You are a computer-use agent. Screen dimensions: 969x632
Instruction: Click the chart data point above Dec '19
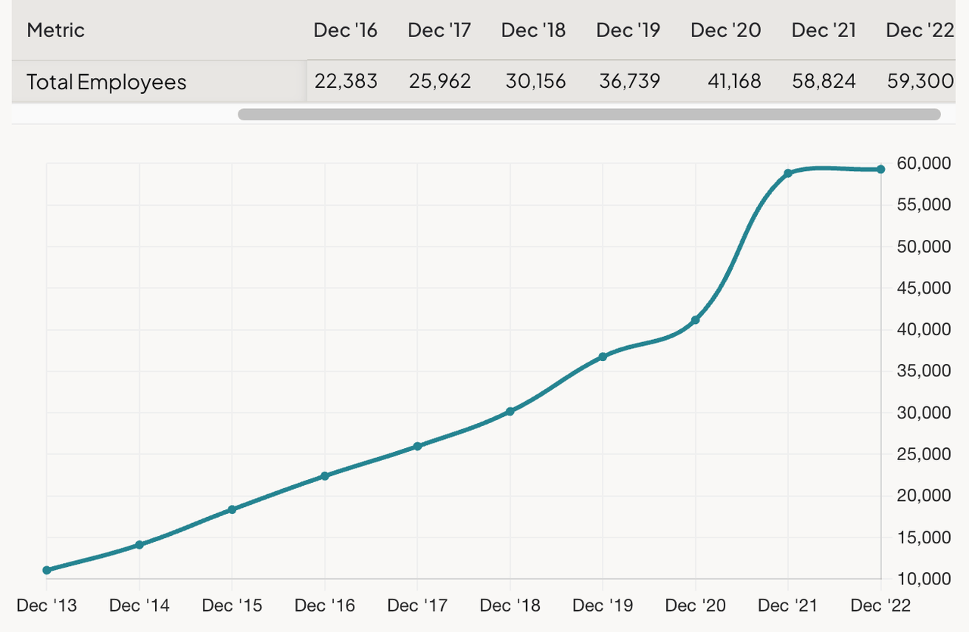pos(603,356)
